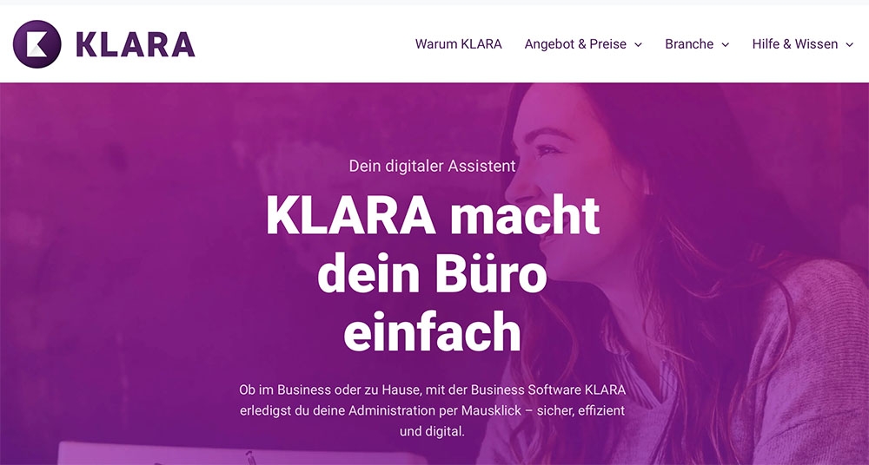Click the 'erledigst du deine Administration' text line

coord(432,410)
